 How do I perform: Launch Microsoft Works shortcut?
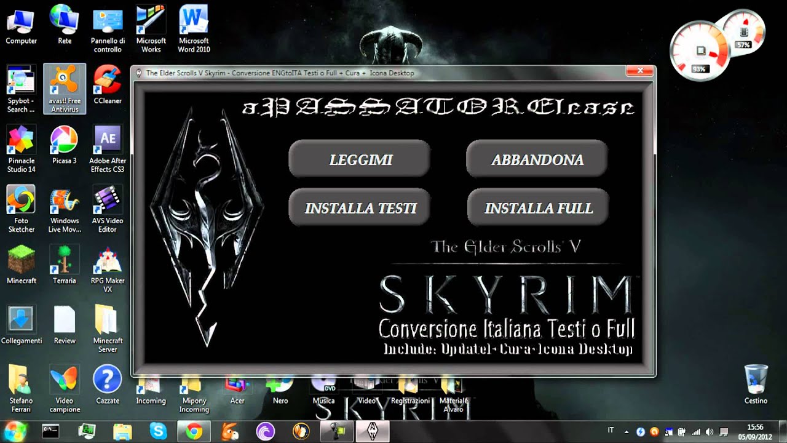coord(151,28)
